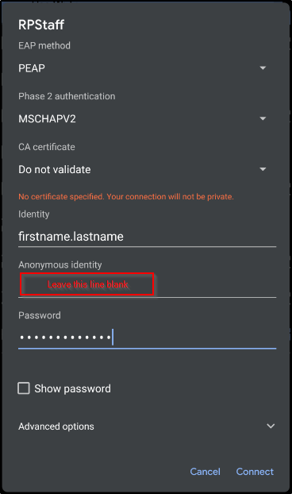The height and width of the screenshot is (494, 292).
Task: Focus the Identity field containing firstname.lastname
Action: coord(147,237)
